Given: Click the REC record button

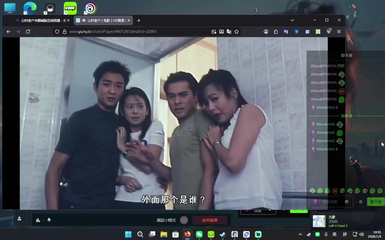Looking at the screenshot, I should tap(184, 220).
